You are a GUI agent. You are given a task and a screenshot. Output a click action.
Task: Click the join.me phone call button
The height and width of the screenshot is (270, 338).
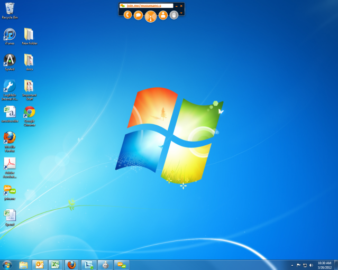(127, 15)
